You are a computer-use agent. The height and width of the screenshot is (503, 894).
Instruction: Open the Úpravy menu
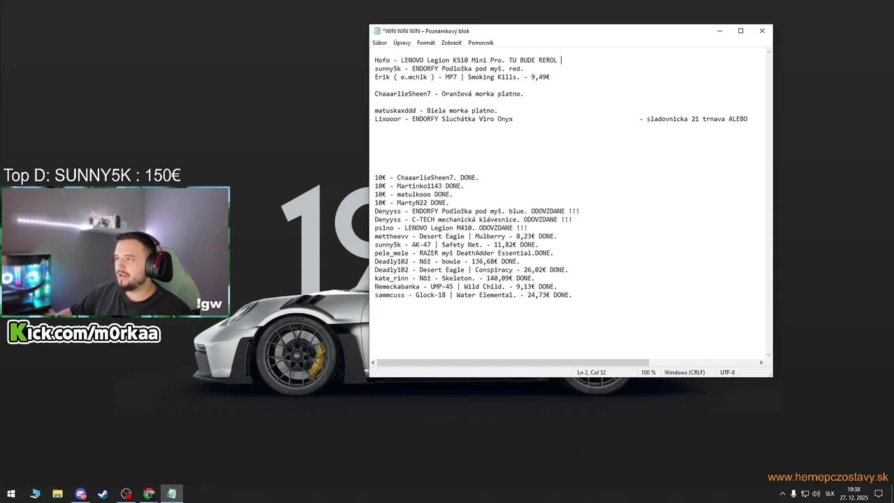pyautogui.click(x=402, y=43)
